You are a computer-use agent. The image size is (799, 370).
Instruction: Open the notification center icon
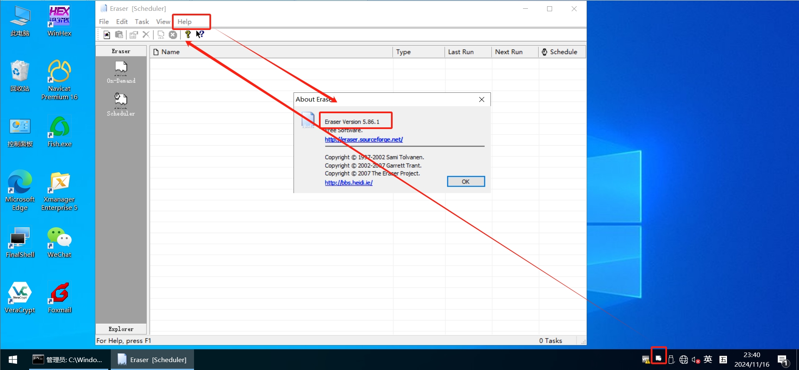point(782,360)
